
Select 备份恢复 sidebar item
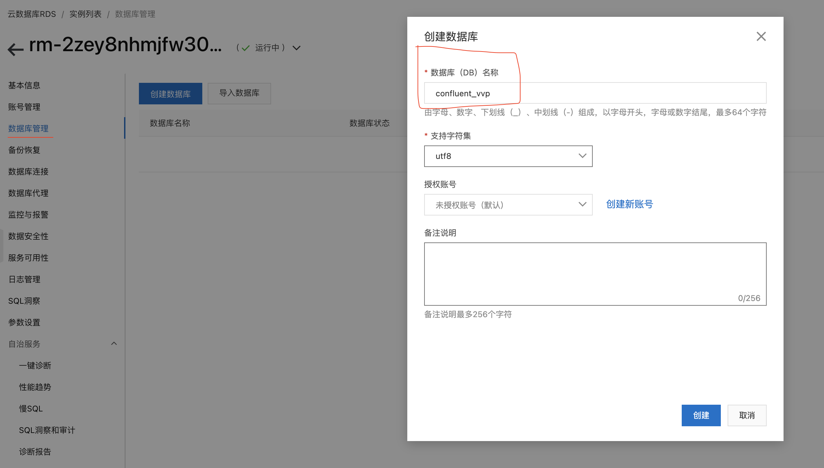point(24,150)
